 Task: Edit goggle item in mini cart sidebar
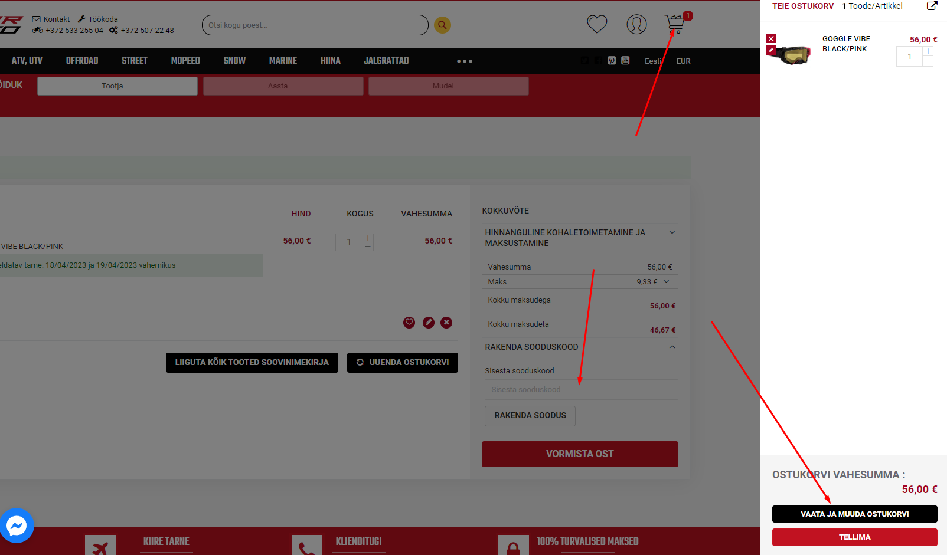(x=771, y=51)
